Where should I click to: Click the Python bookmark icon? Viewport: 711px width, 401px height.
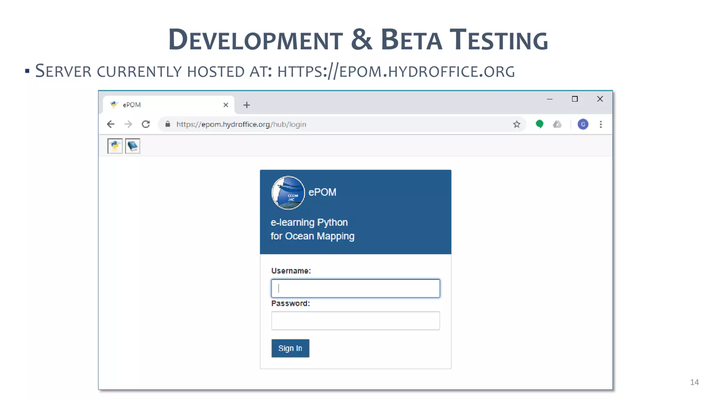tap(115, 146)
